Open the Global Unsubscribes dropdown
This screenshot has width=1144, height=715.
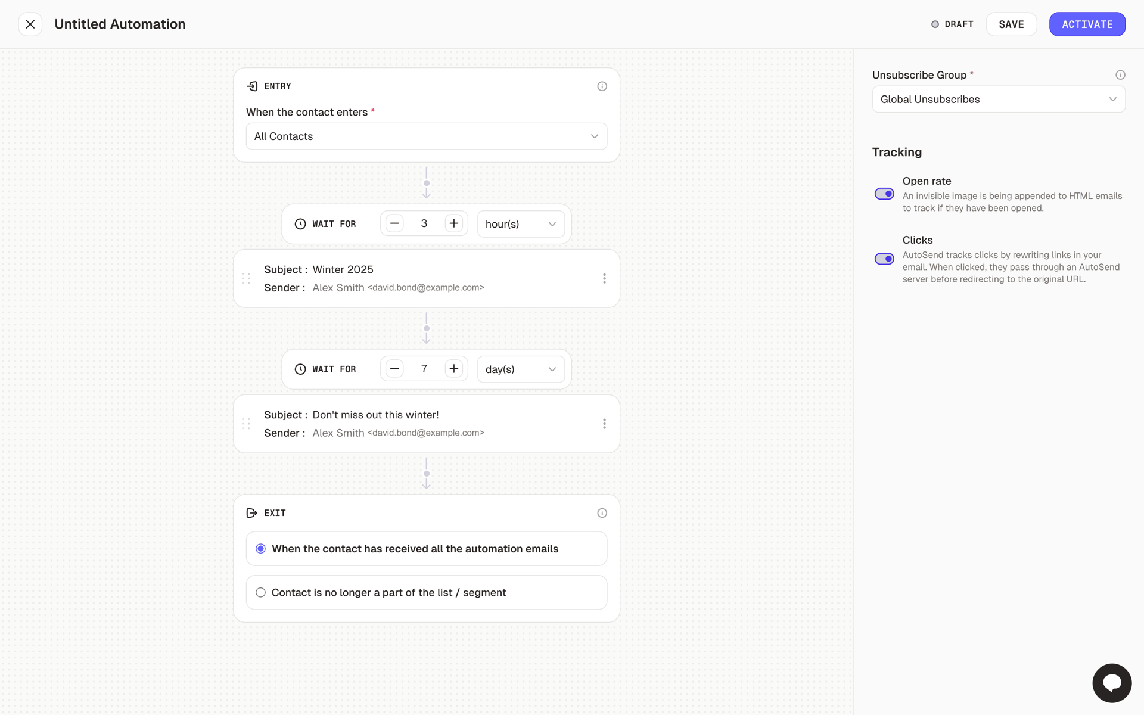999,100
